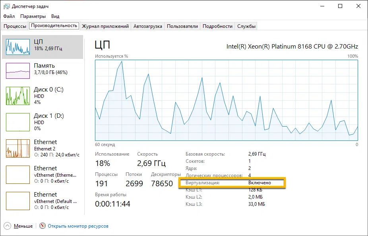Click the Кэш L1 value 128 КБ
This screenshot has width=368, height=236.
pos(255,190)
